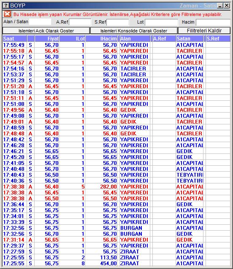
Task: Click GEDIK seller in 17:45:20 row
Action: [x=184, y=157]
